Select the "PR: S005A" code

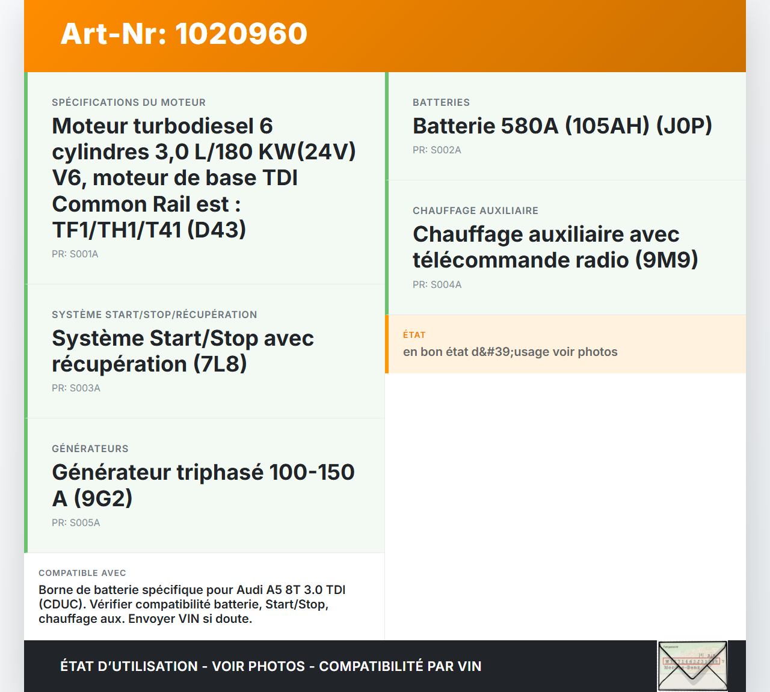(76, 523)
